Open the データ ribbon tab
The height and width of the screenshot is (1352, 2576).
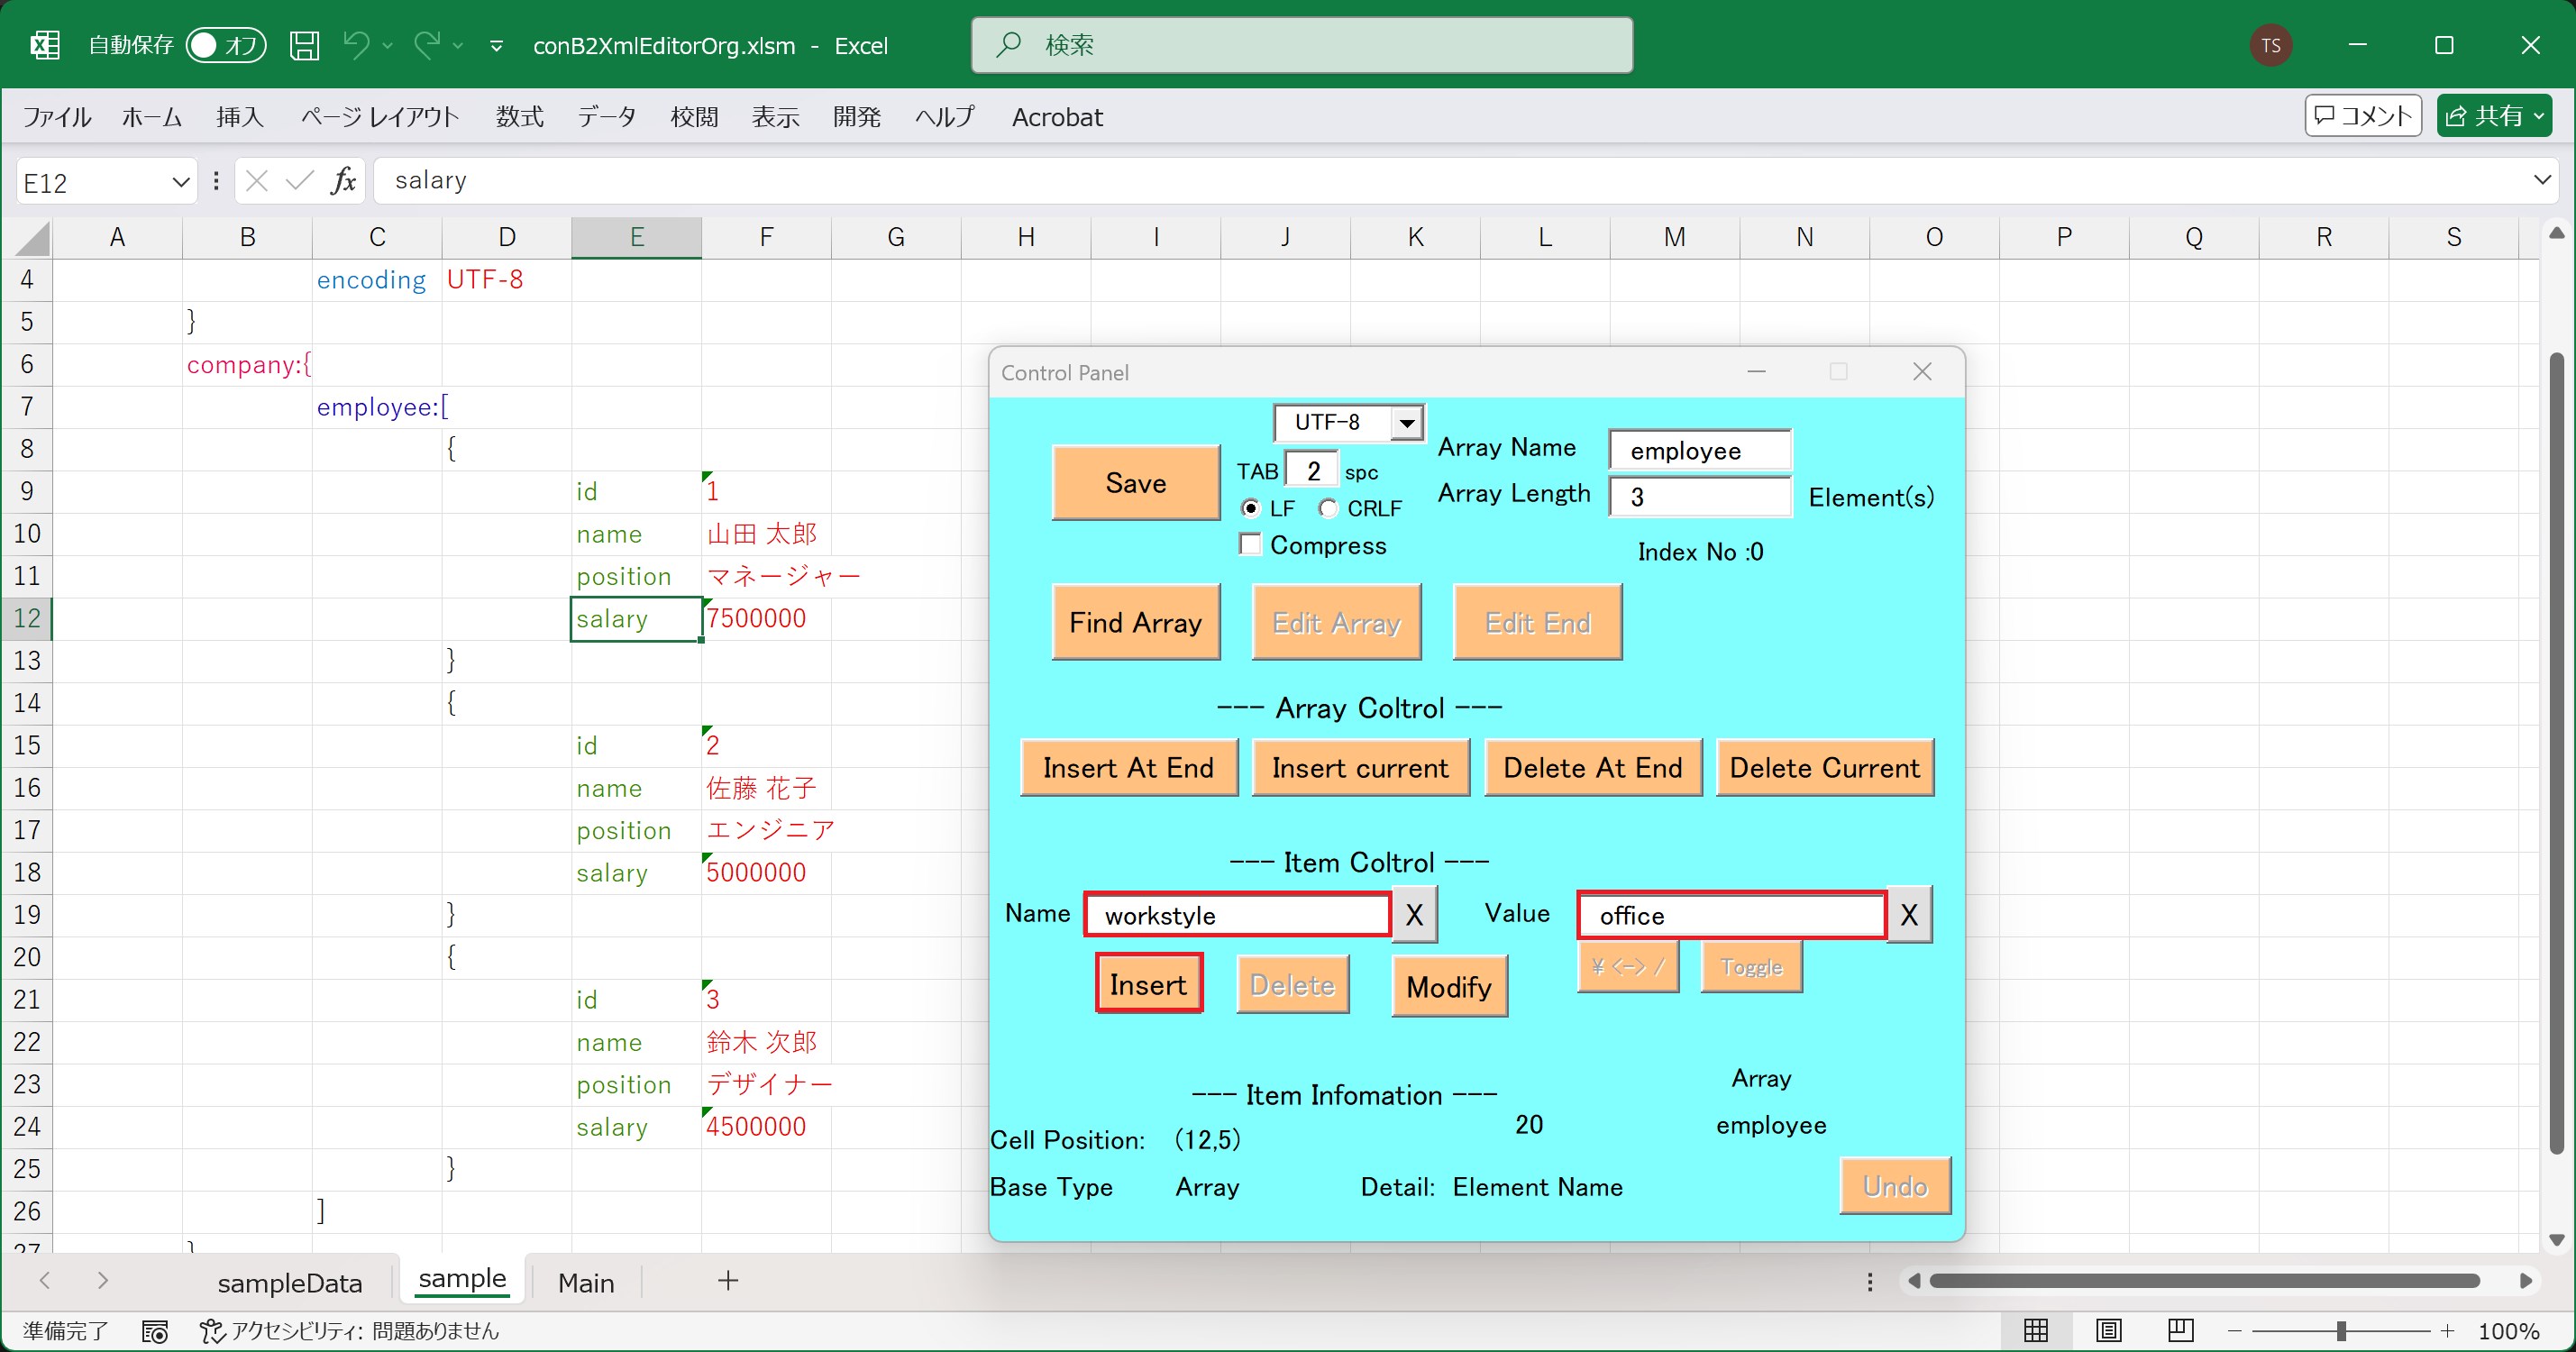pyautogui.click(x=606, y=117)
